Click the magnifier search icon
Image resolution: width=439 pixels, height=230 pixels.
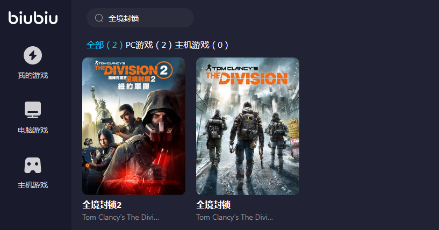pyautogui.click(x=99, y=18)
